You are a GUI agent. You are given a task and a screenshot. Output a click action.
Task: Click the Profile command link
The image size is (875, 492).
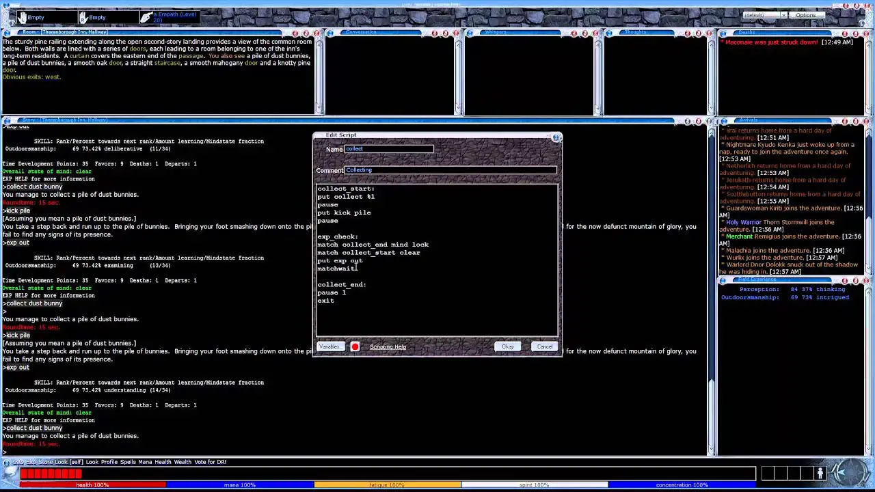[x=109, y=463]
